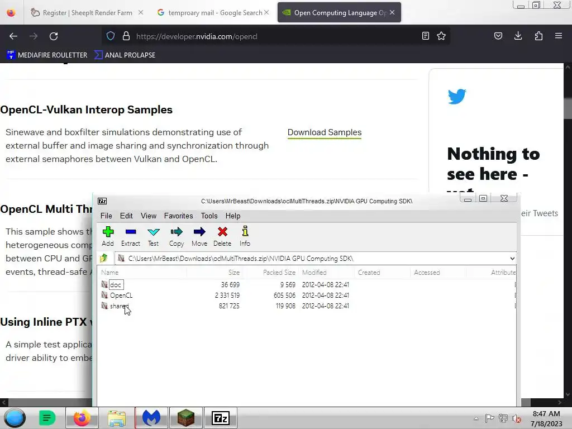
Task: Open the Tools menu in 7-Zip
Action: click(209, 216)
